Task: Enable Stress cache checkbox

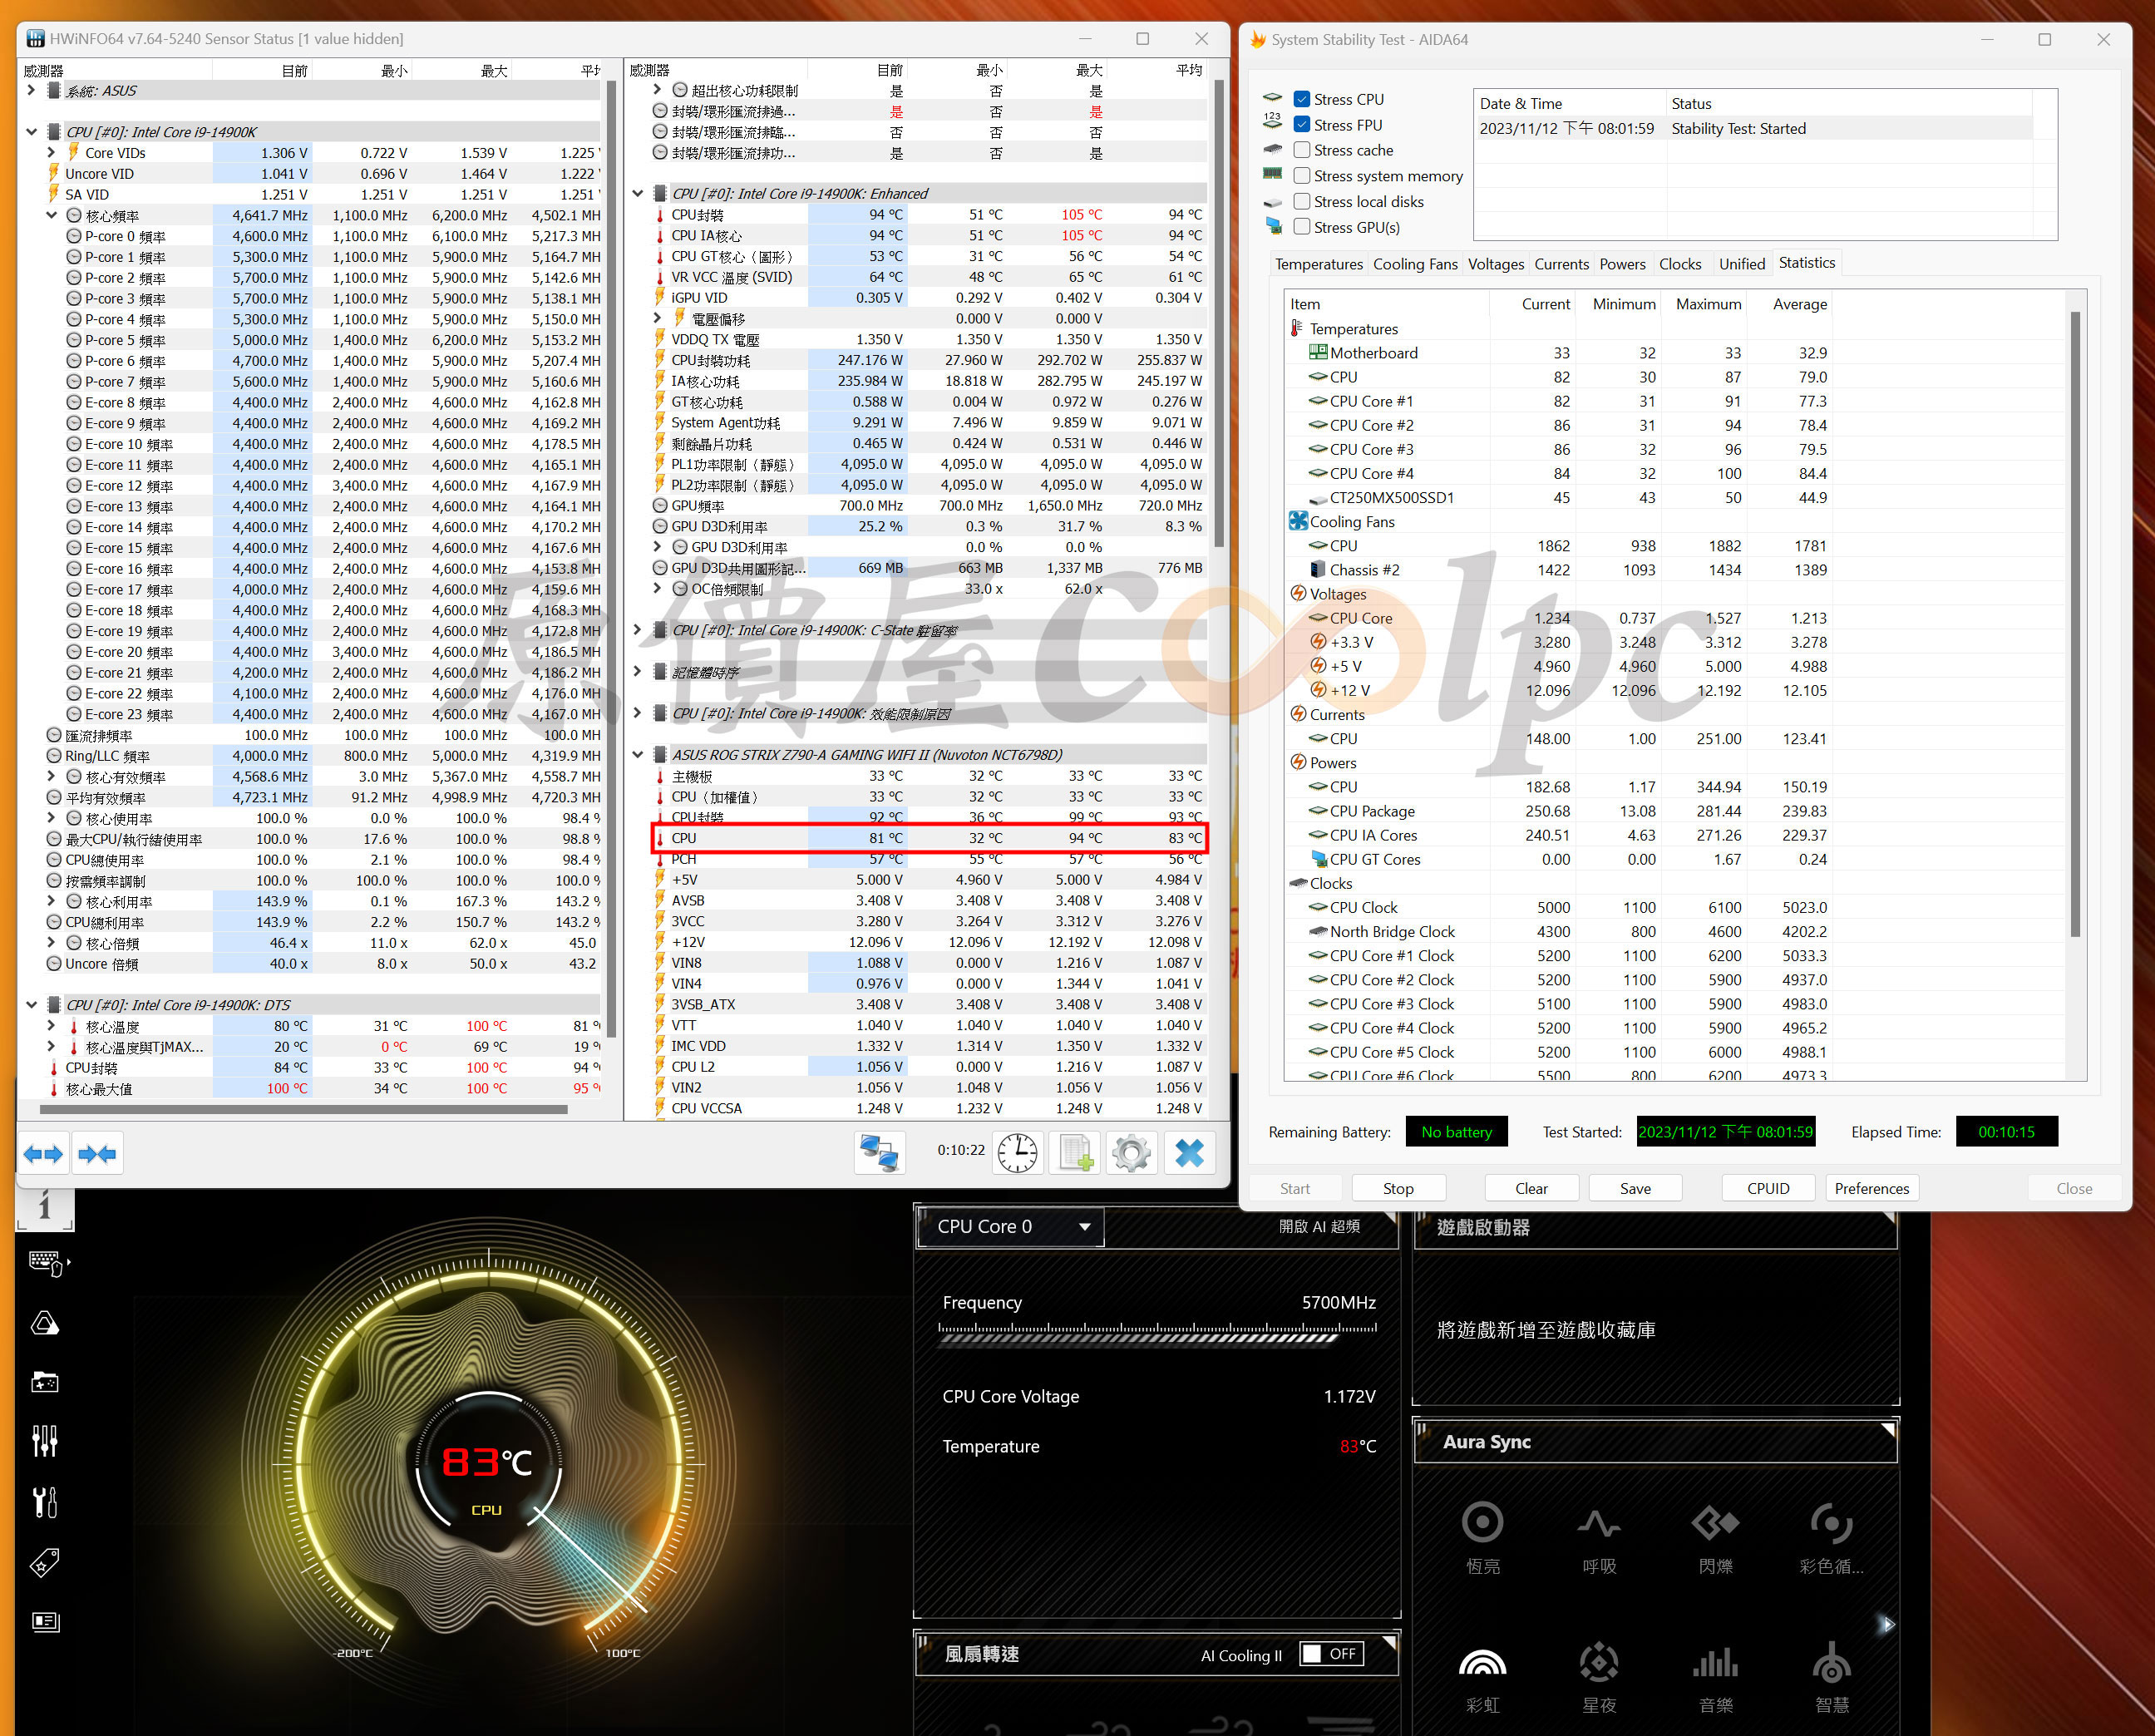Action: pos(1302,150)
